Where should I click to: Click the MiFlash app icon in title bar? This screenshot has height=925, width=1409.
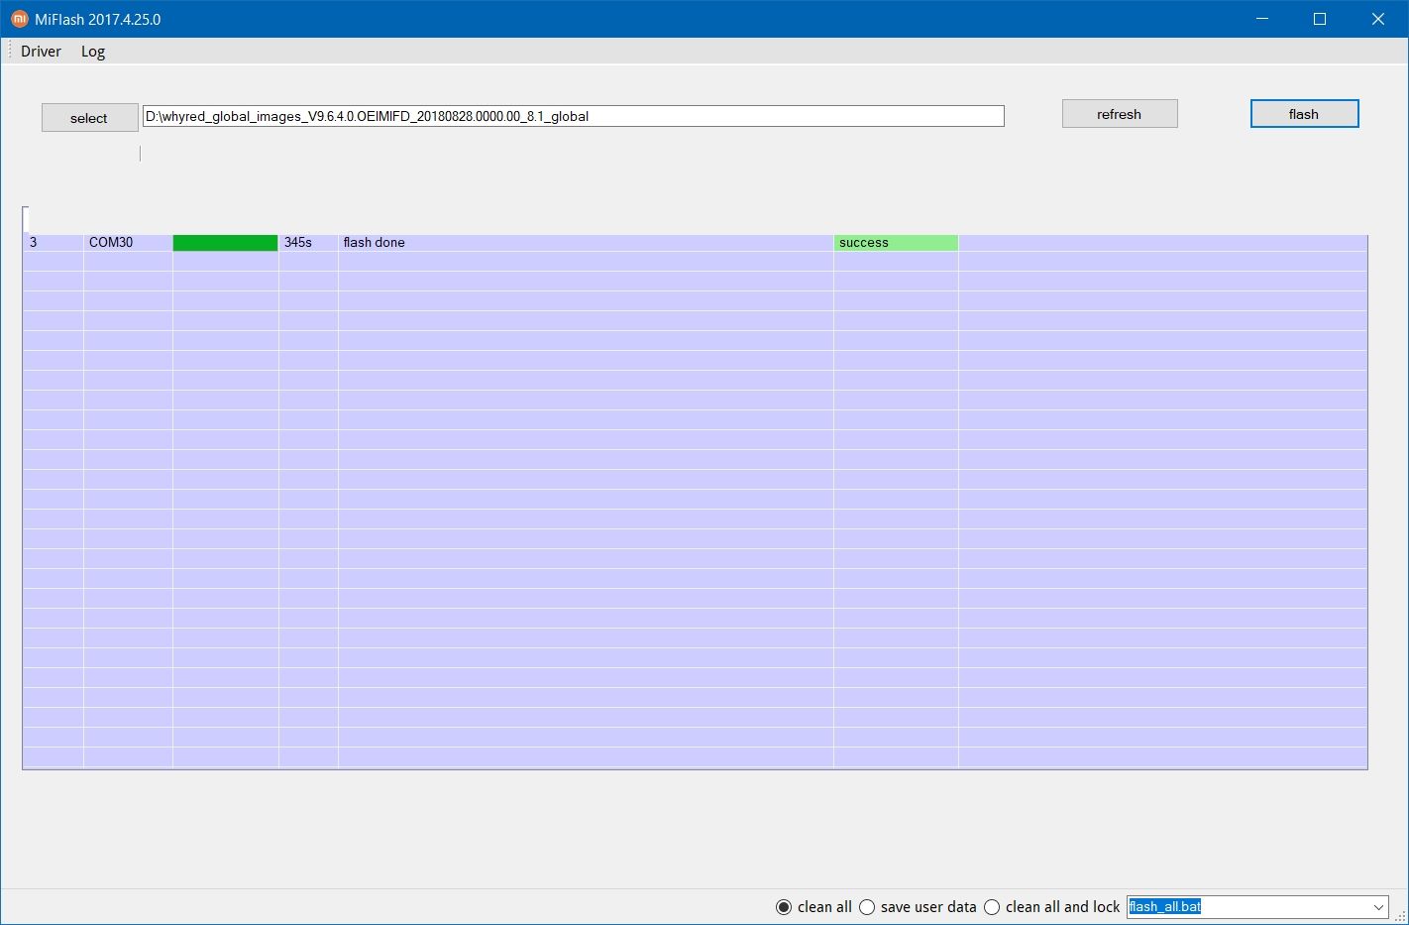pos(20,19)
